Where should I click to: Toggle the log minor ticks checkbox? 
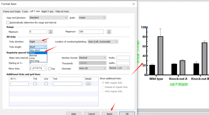(x=50, y=69)
